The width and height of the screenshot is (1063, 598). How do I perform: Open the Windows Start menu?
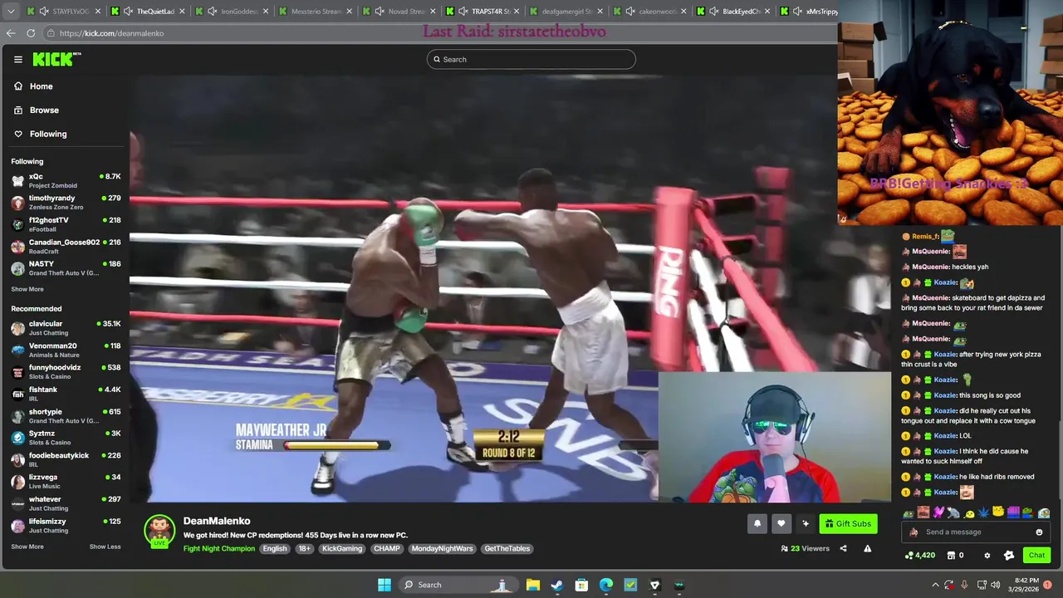(385, 585)
